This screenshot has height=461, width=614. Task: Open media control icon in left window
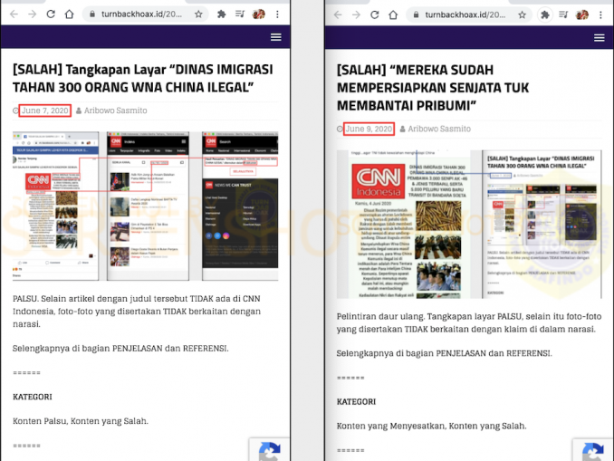240,14
